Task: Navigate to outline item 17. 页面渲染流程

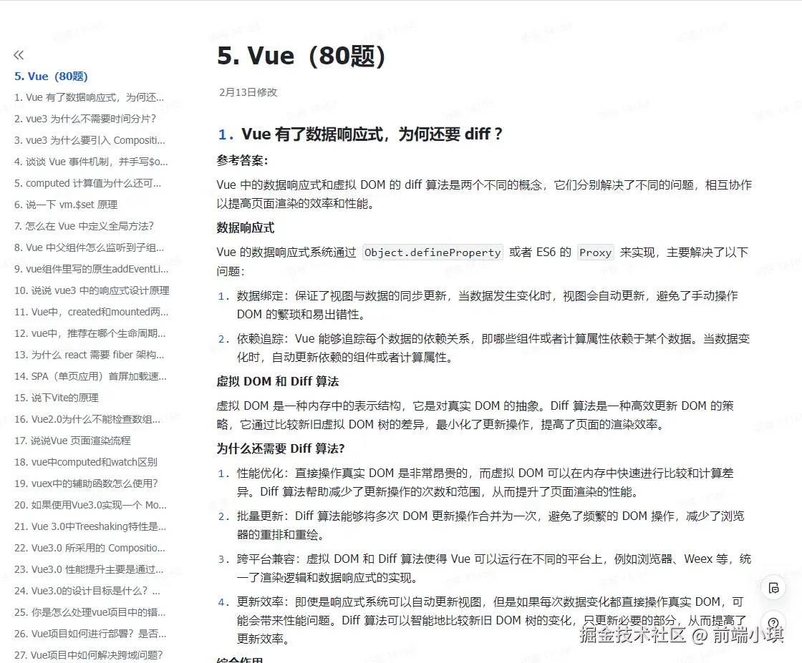Action: 72,441
